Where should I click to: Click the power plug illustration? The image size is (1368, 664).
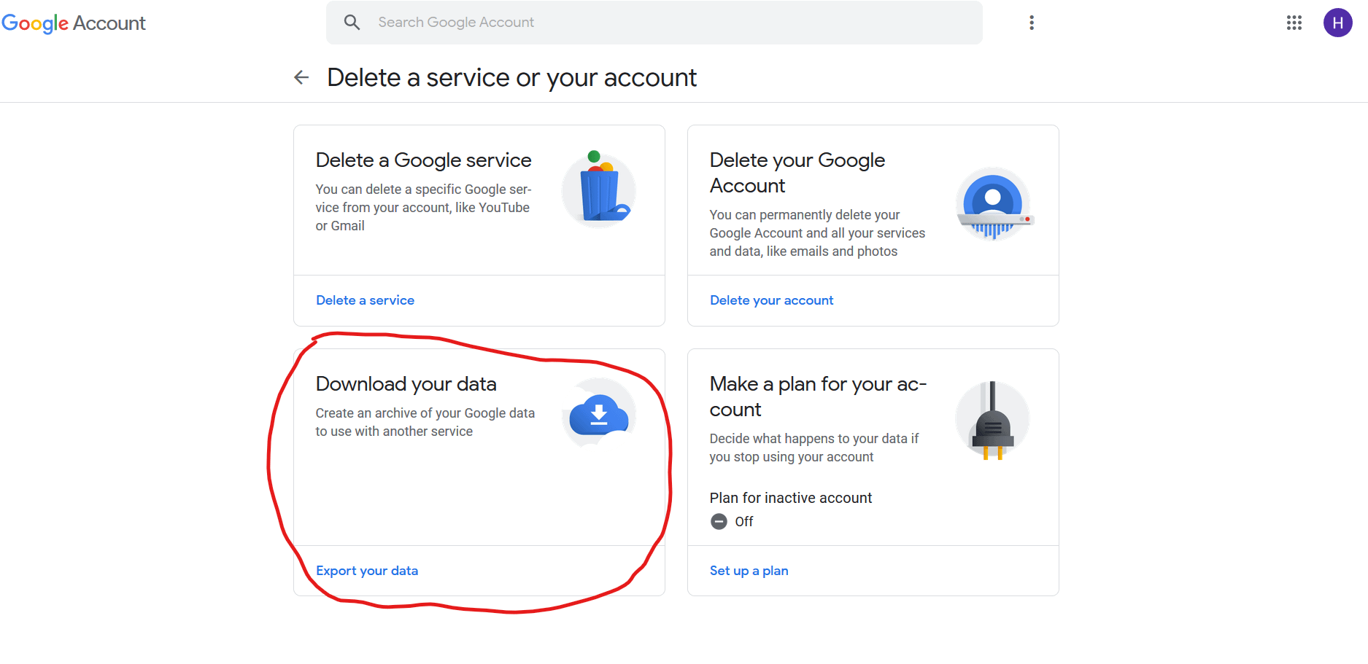point(992,420)
